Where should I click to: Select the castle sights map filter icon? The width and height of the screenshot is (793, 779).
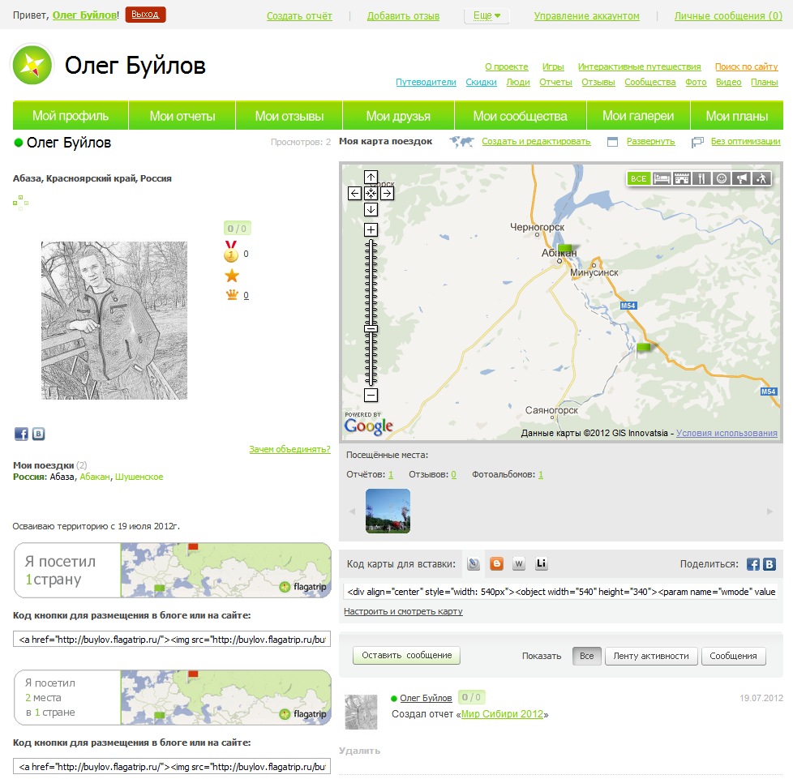pyautogui.click(x=682, y=178)
